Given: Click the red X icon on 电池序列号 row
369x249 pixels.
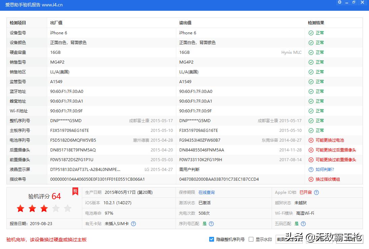Looking at the screenshot, I should click(310, 140).
